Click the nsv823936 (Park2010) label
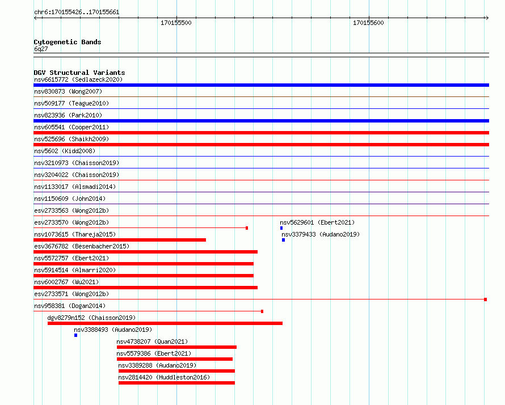This screenshot has height=405, width=505. [68, 115]
